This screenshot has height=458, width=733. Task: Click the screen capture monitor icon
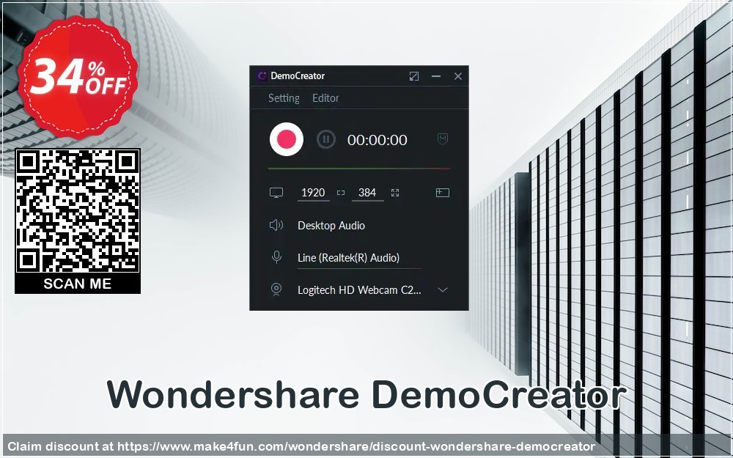click(276, 193)
